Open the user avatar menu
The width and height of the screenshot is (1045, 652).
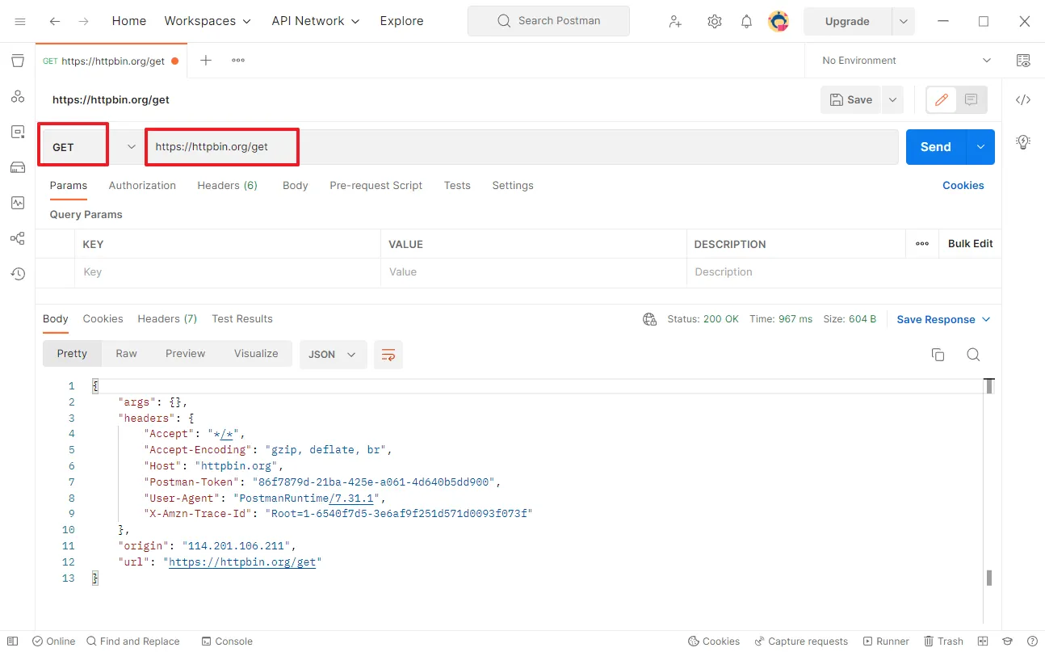click(x=779, y=21)
